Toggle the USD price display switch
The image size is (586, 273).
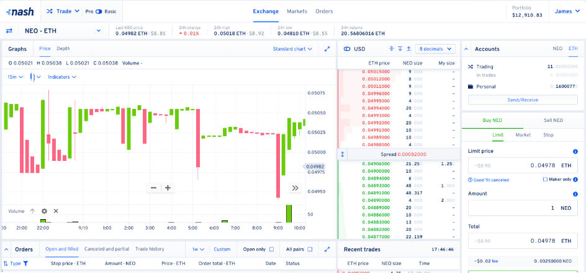tap(347, 49)
